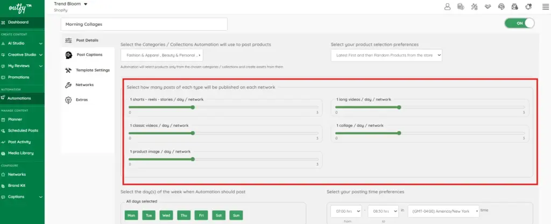This screenshot has height=224, width=551.
Task: Expand the Creative Studio chevron
Action: point(41,55)
